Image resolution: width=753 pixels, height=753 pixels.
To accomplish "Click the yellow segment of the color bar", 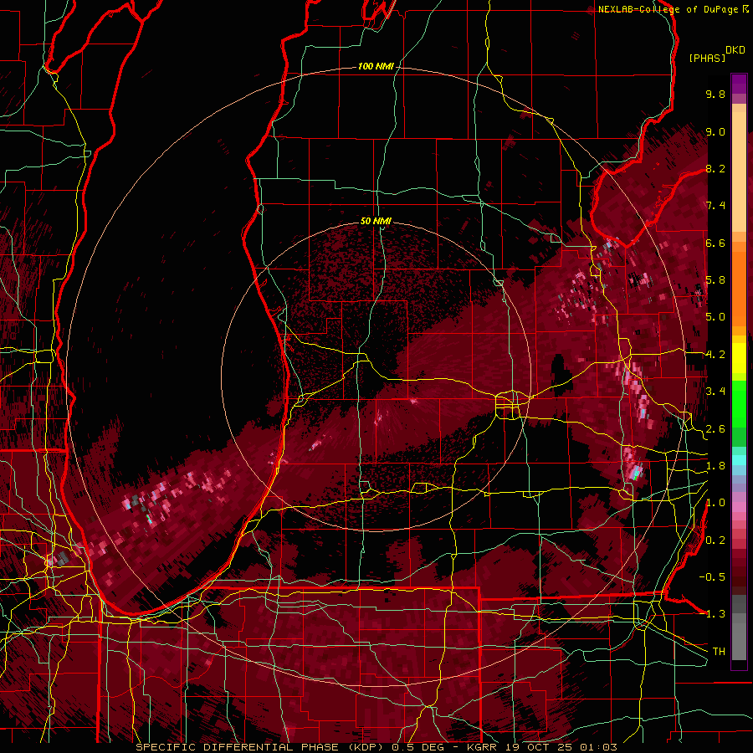I will (x=739, y=358).
